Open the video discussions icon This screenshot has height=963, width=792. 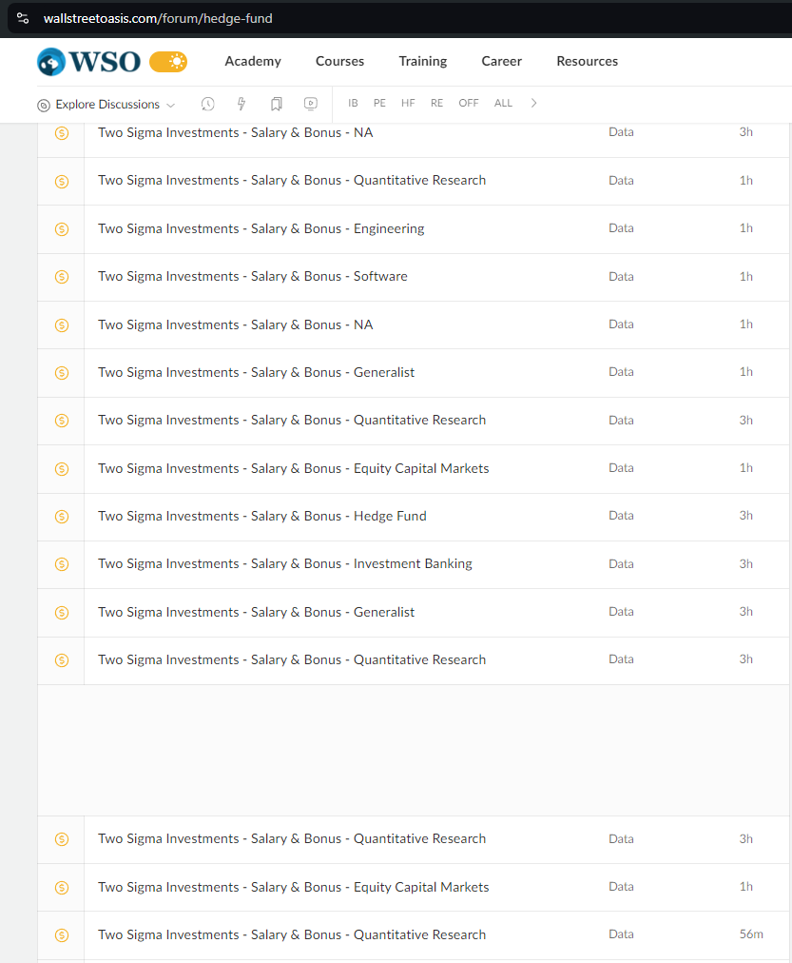click(x=311, y=104)
